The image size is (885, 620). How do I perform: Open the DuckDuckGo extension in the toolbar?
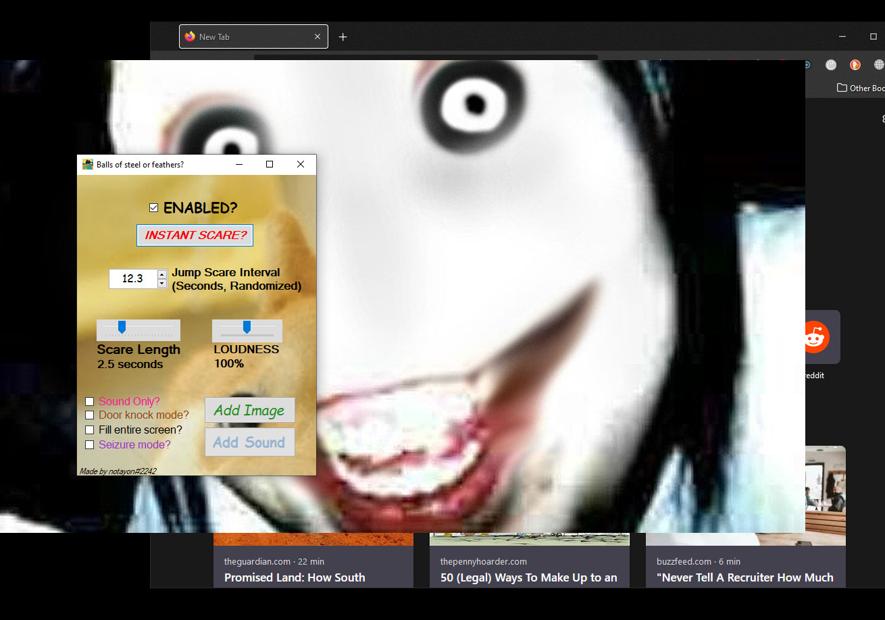tap(855, 65)
